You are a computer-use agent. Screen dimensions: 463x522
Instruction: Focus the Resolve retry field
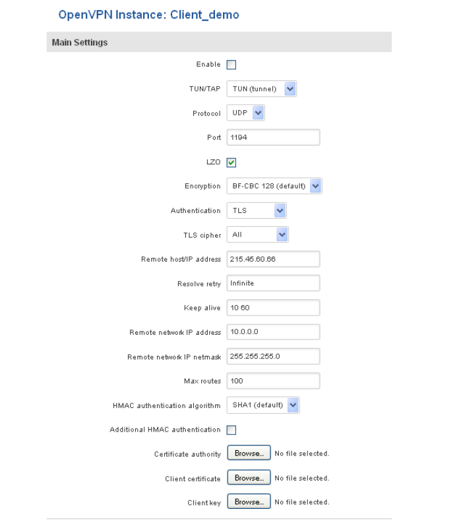tap(273, 283)
